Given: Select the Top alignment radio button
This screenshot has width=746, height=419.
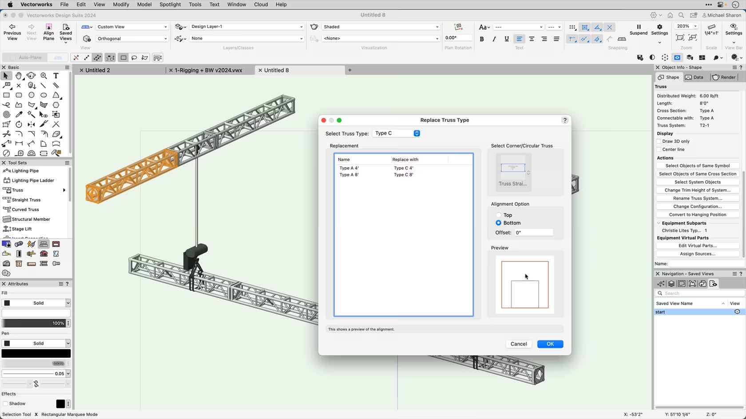Looking at the screenshot, I should click(498, 215).
